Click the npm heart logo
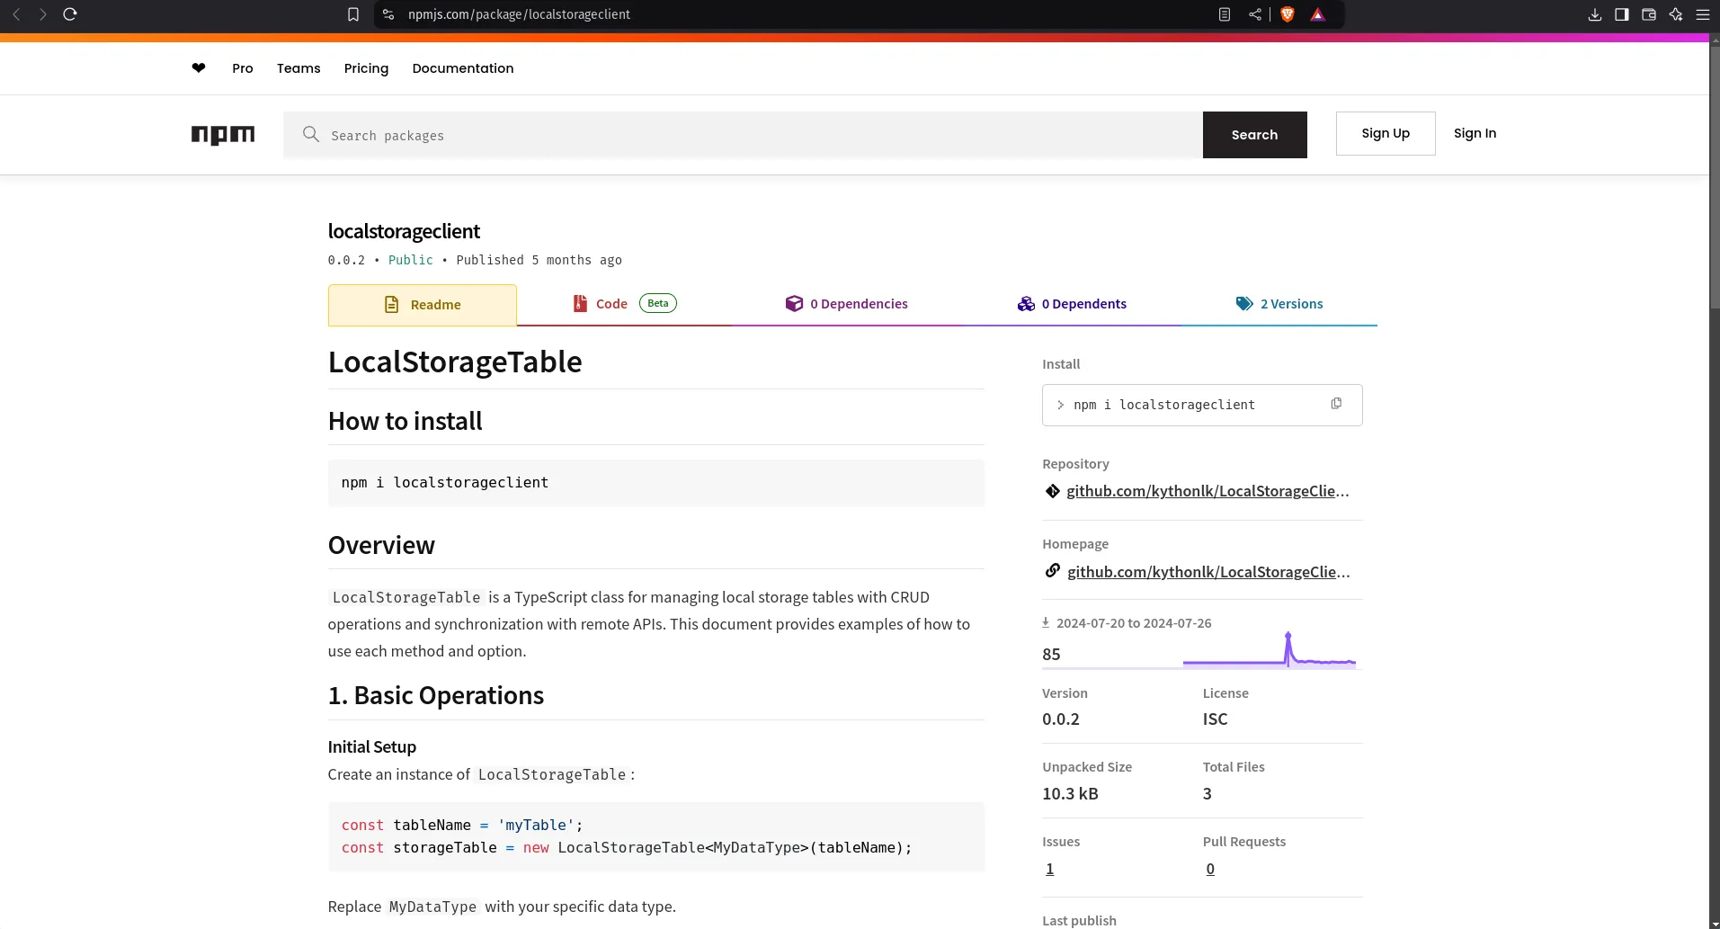The height and width of the screenshot is (929, 1720). click(x=198, y=67)
